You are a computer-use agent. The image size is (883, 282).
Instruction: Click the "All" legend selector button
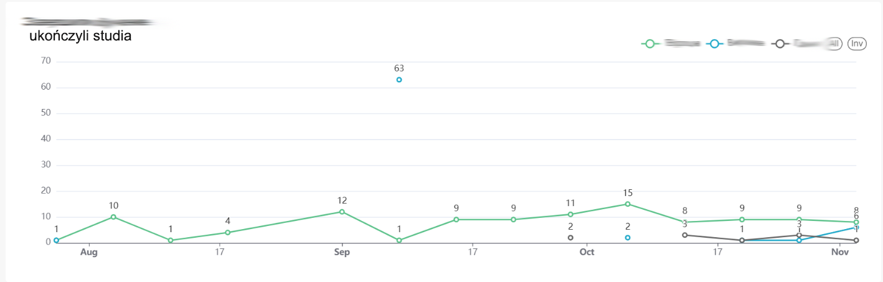click(834, 44)
